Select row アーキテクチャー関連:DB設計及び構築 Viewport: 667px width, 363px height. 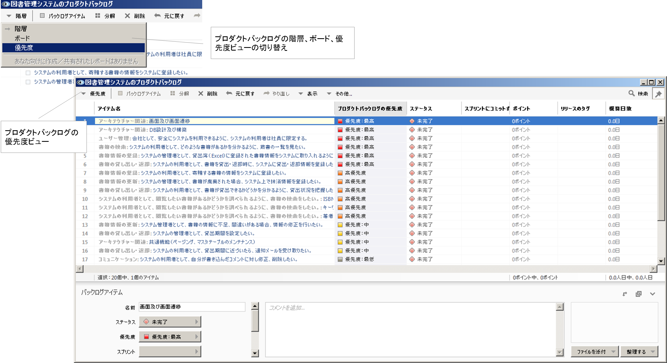pyautogui.click(x=367, y=130)
